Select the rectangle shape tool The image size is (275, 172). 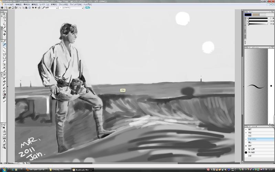4,58
